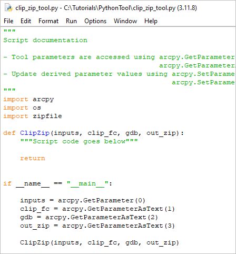Click the 'def ClipZip(inputs, clip_fc, gdb, out_zip):' line
This screenshot has width=236, height=254.
pos(94,133)
